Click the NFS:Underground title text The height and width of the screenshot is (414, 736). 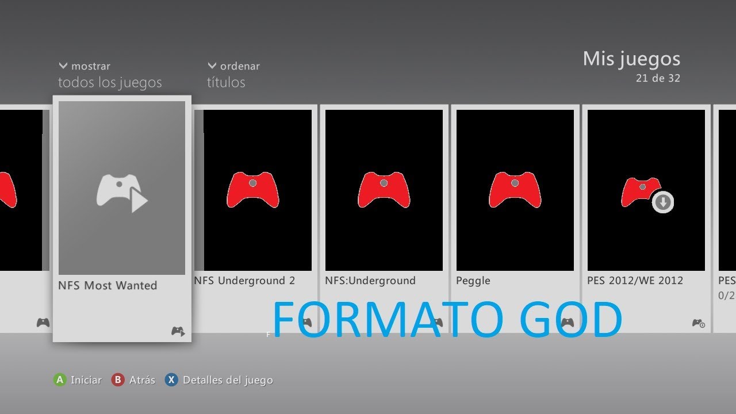370,281
